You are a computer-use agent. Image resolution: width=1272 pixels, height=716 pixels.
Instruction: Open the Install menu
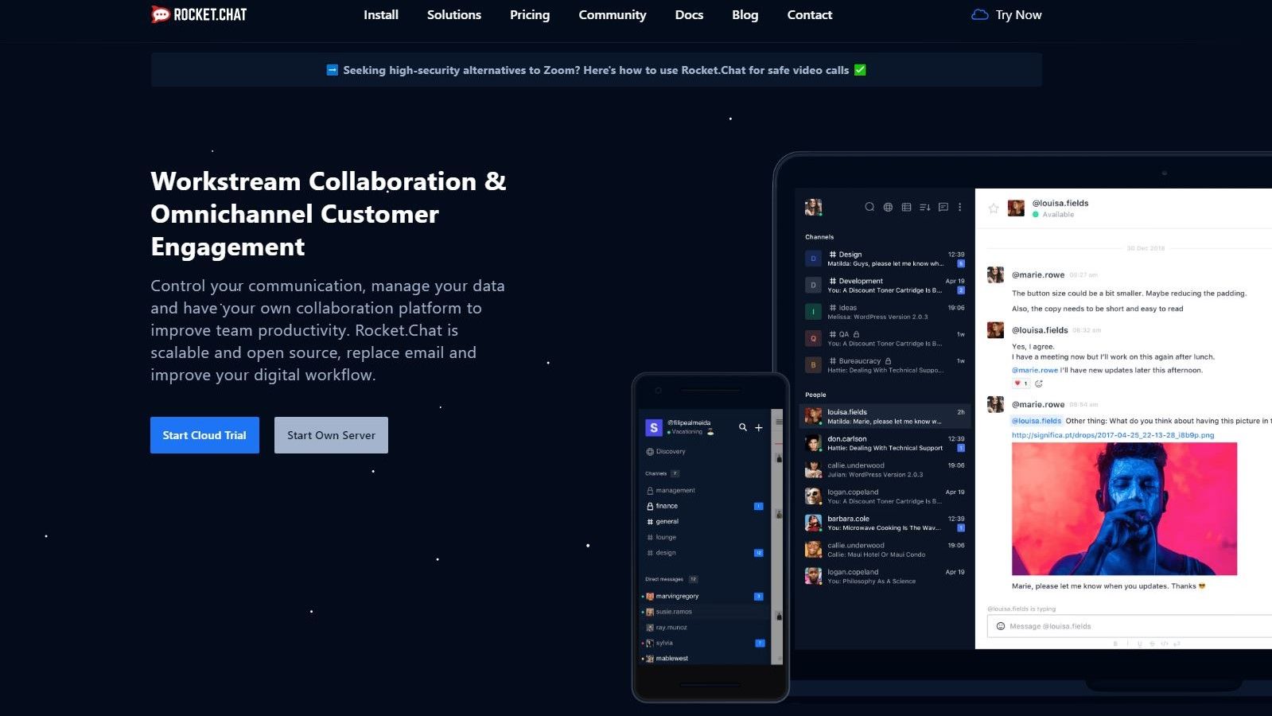[x=381, y=14]
